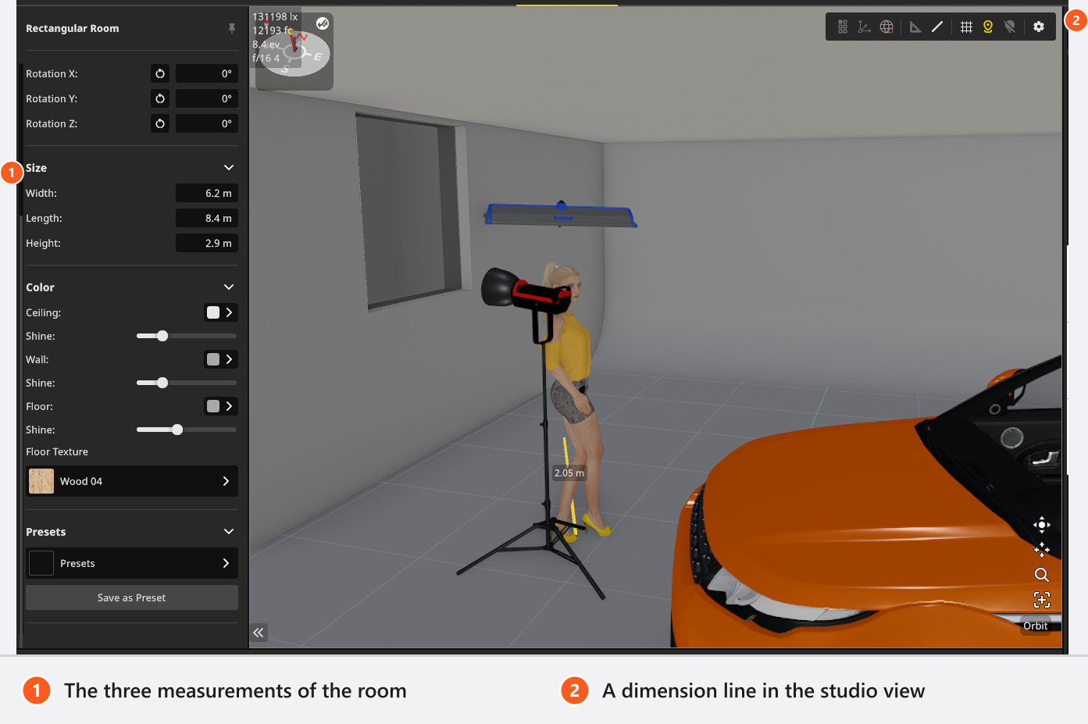Click the Rotation X value field

[x=207, y=73]
